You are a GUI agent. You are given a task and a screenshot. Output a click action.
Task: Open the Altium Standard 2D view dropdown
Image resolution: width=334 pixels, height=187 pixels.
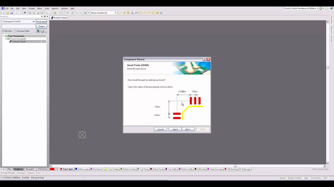tap(116, 13)
